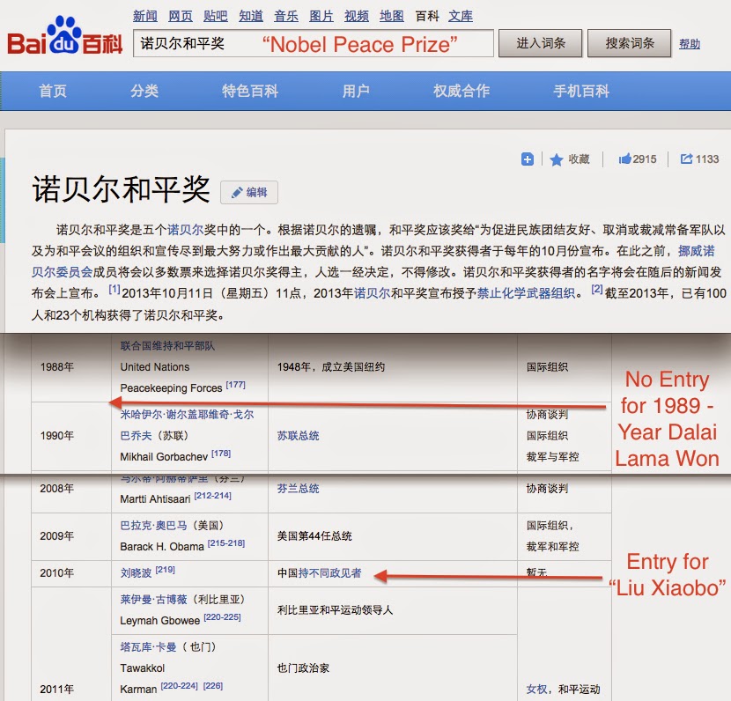Open the 帮助 help link
Image resolution: width=731 pixels, height=701 pixels.
coord(690,44)
